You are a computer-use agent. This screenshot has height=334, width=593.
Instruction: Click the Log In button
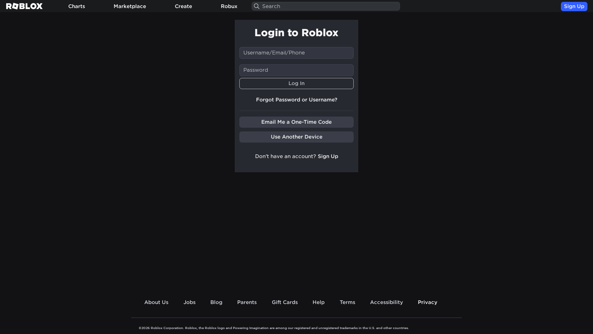coord(296,83)
